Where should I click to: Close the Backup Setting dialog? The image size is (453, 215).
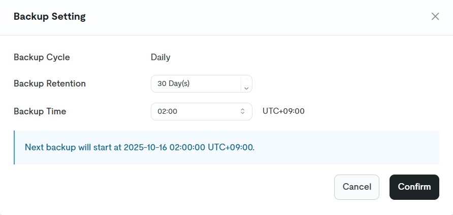(x=435, y=16)
